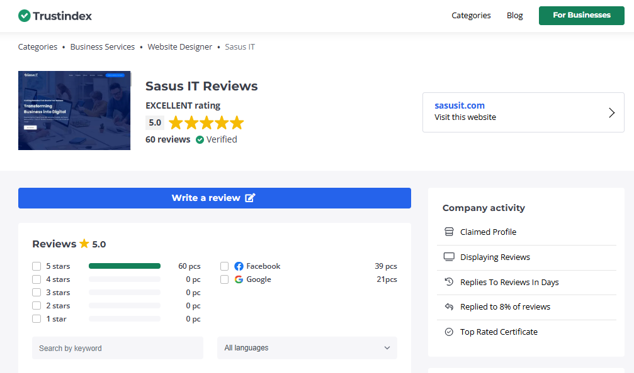Click the green Verified checkmark icon
The image size is (634, 373).
click(x=200, y=139)
